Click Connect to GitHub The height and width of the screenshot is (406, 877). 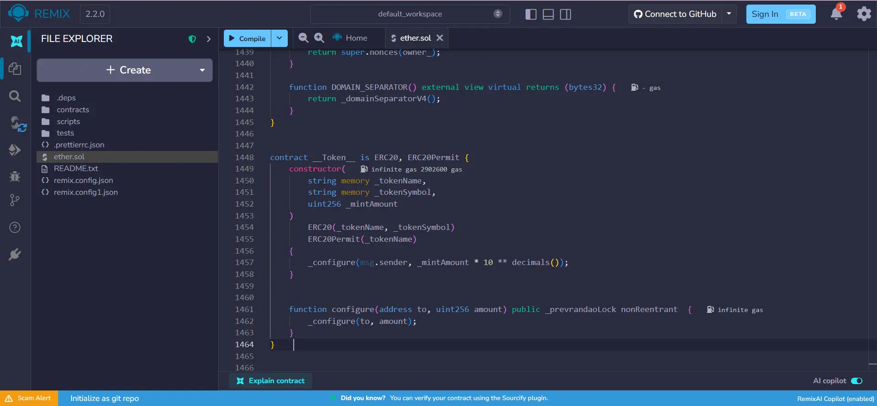675,14
